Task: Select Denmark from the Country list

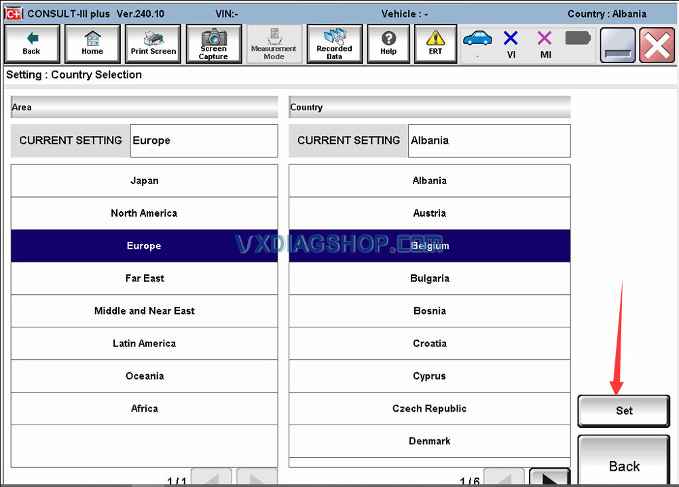Action: click(x=429, y=441)
